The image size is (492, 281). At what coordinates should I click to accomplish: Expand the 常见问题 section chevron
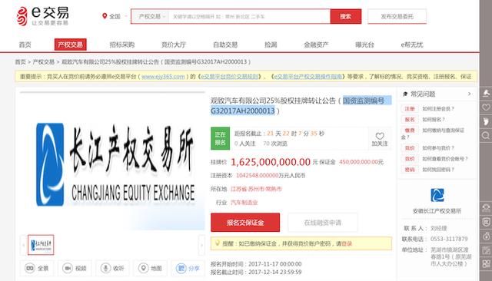tap(470, 94)
